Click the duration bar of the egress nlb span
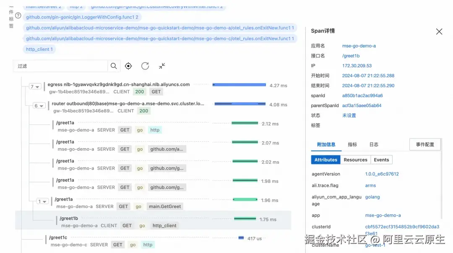 tap(239, 84)
